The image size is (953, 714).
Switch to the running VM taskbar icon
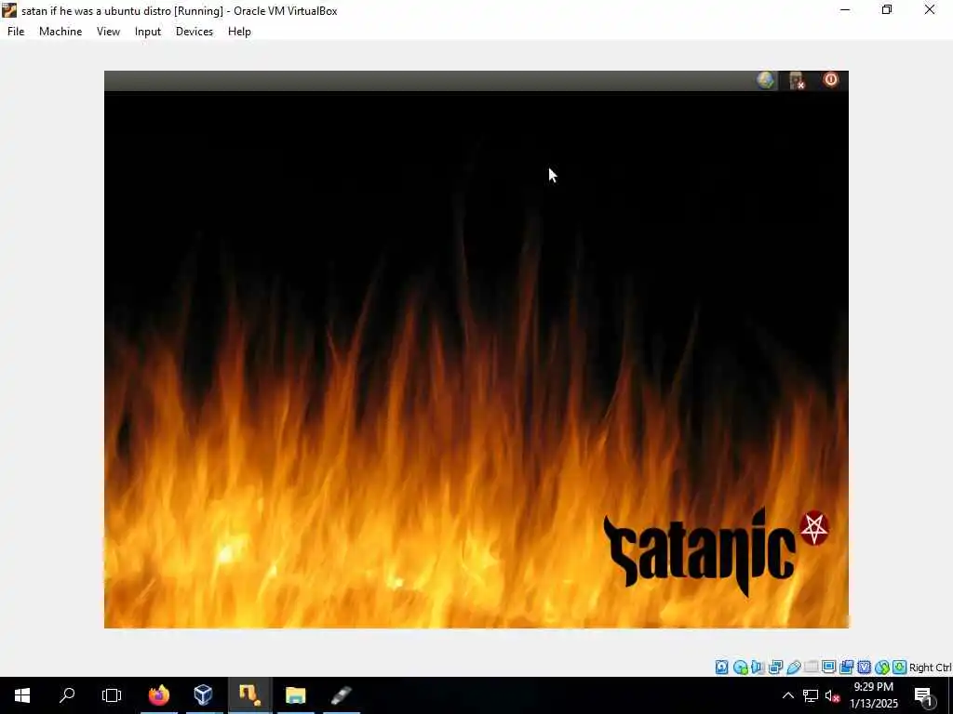(249, 695)
